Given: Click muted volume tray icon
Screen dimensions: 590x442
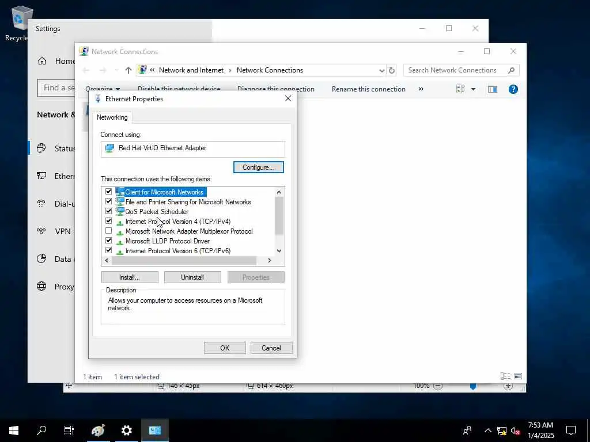Looking at the screenshot, I should 515,430.
